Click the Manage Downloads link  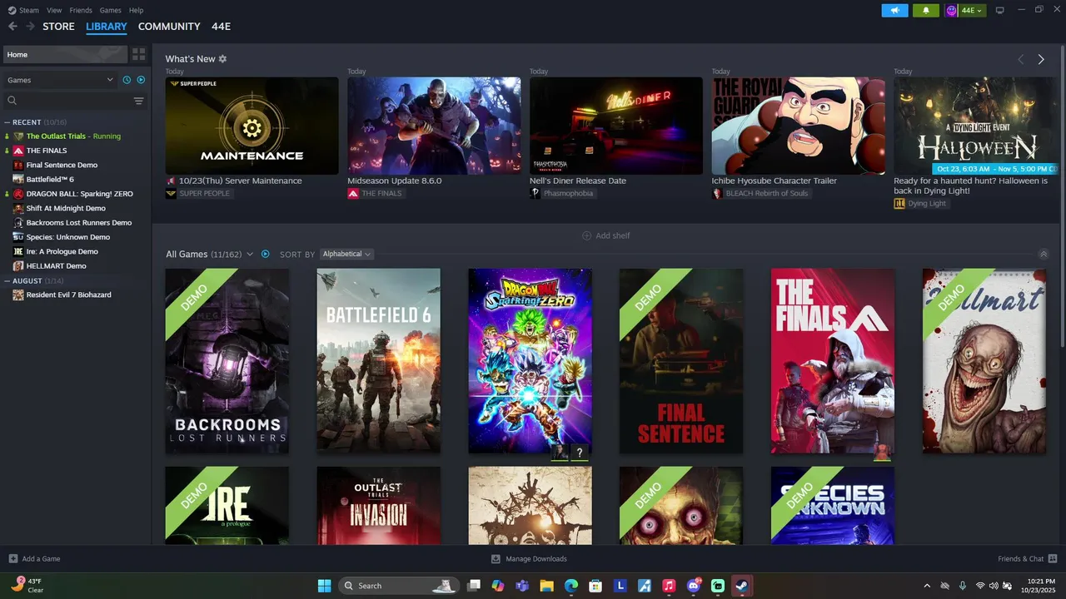tap(536, 558)
